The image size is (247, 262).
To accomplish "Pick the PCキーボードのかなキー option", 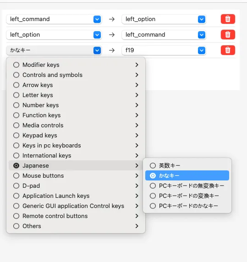I will (187, 206).
